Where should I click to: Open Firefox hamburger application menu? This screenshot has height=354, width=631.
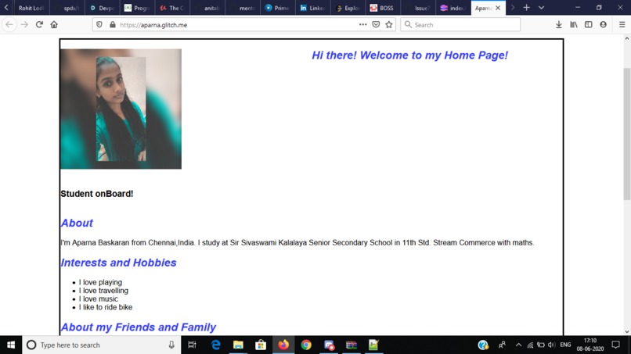622,24
